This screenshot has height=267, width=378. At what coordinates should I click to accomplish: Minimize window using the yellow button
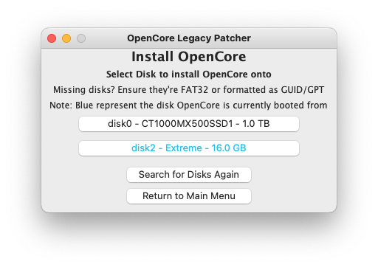[x=66, y=38]
